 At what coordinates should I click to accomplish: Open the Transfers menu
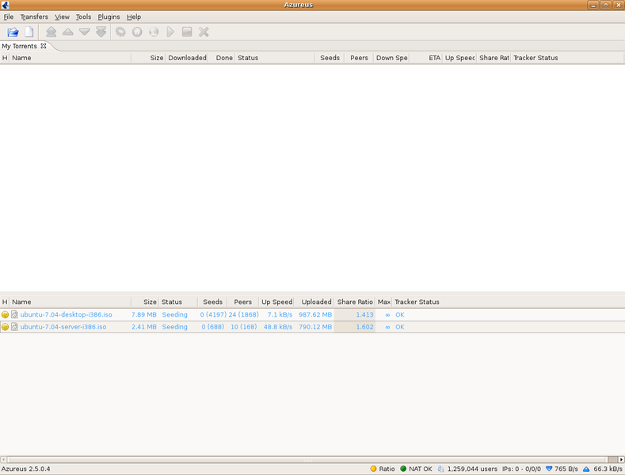click(x=34, y=17)
